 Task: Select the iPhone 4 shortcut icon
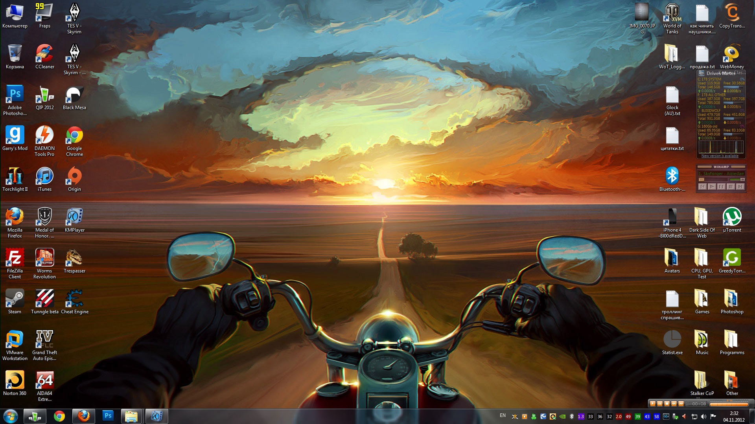672,223
